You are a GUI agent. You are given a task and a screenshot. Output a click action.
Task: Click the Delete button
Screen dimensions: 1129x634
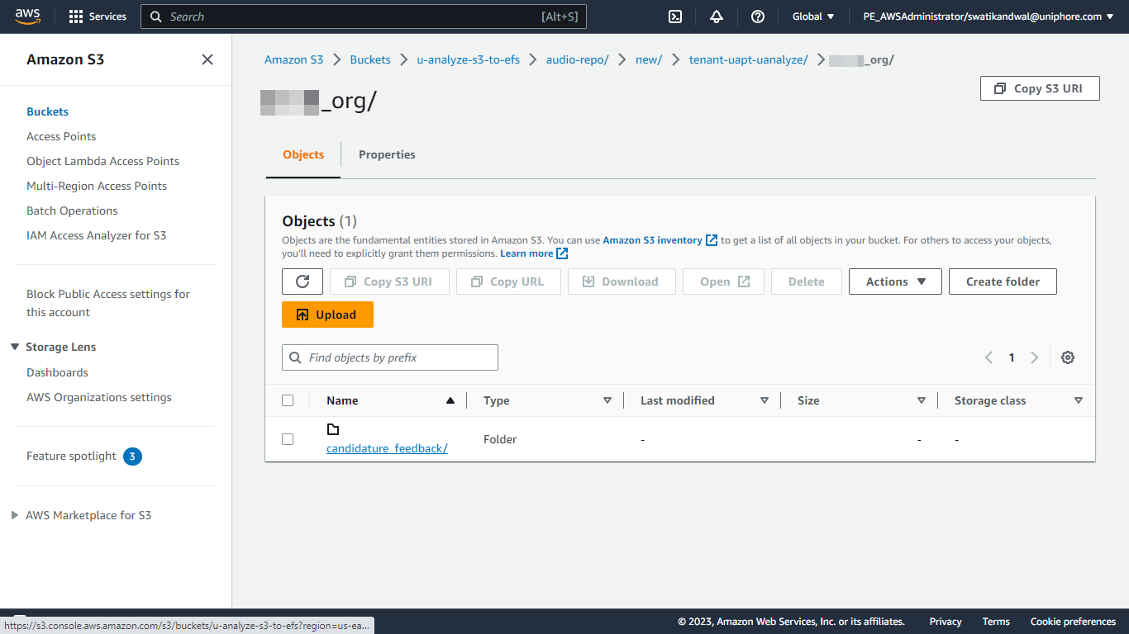coord(806,282)
